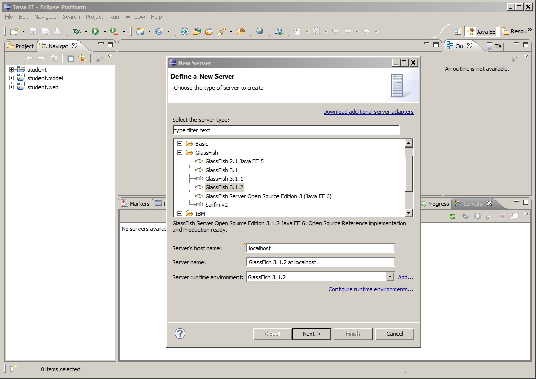This screenshot has width=536, height=379.
Task: Click the Cancel button in New Server
Action: (x=394, y=334)
